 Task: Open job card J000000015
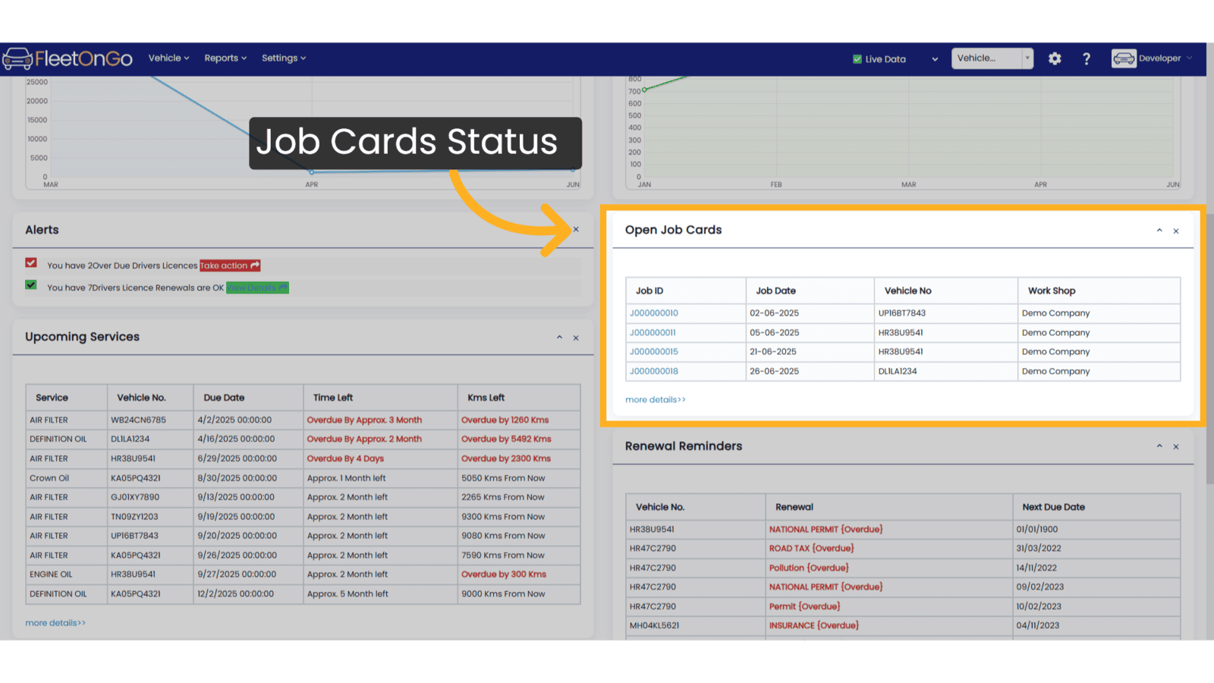click(654, 352)
